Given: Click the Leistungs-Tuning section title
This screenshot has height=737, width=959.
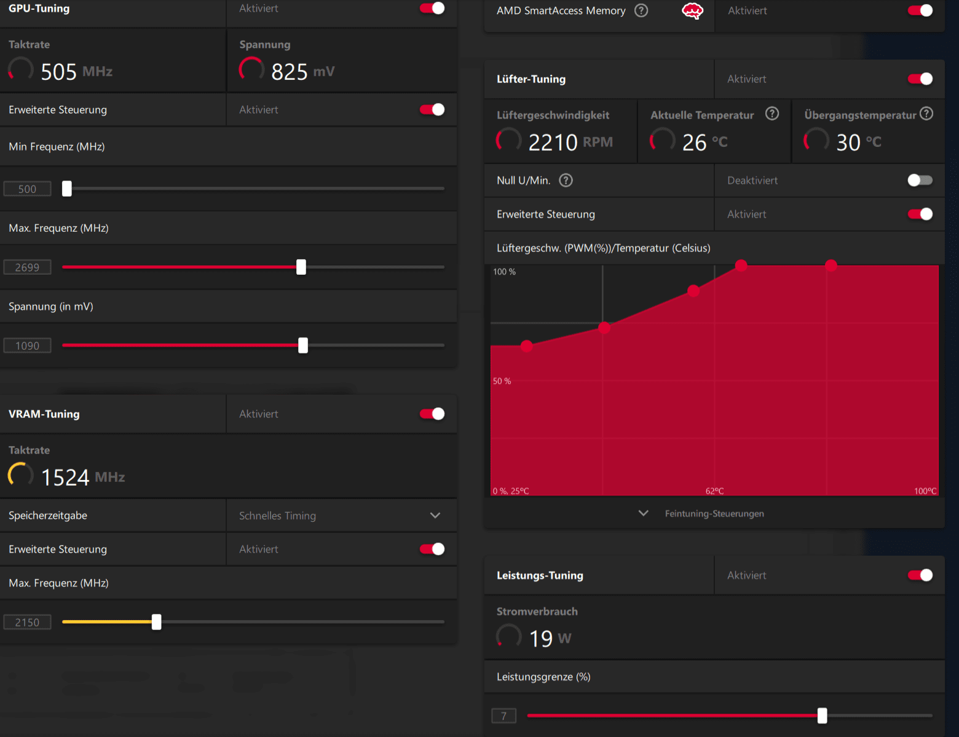Looking at the screenshot, I should [x=540, y=575].
